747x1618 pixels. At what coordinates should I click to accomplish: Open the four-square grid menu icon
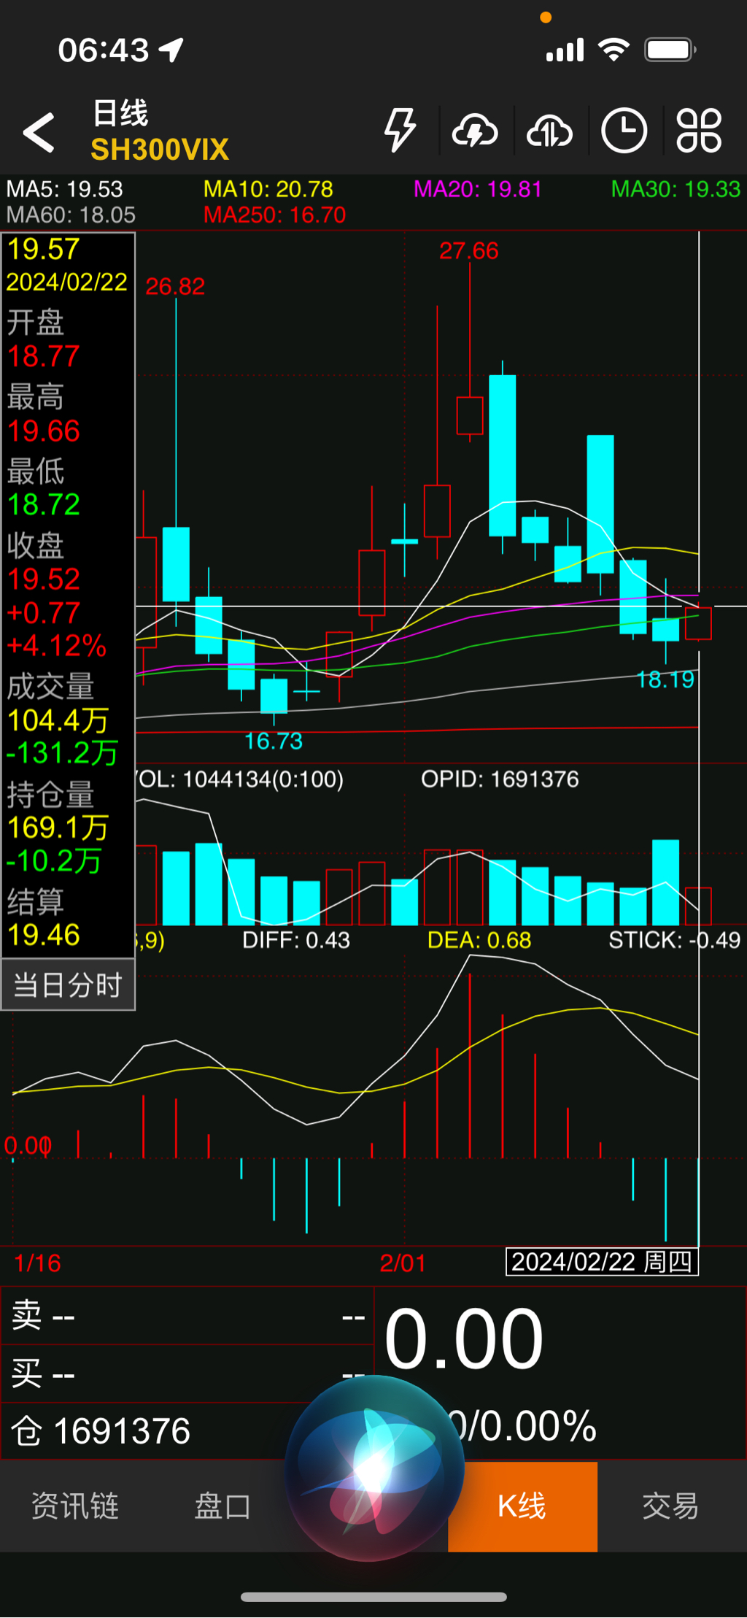pyautogui.click(x=699, y=131)
